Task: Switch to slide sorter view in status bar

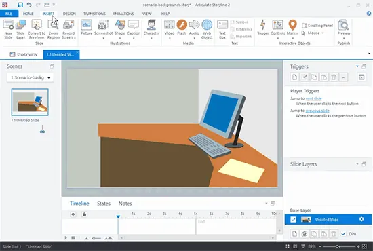Action: (287, 246)
